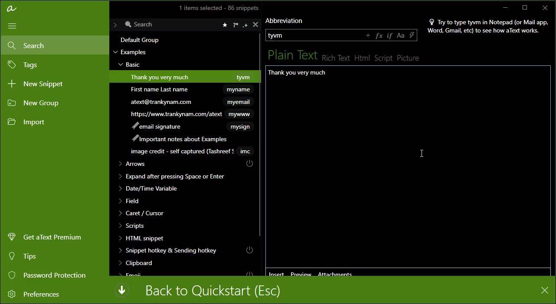Expand the Scripts group
This screenshot has height=304, width=556.
click(121, 226)
